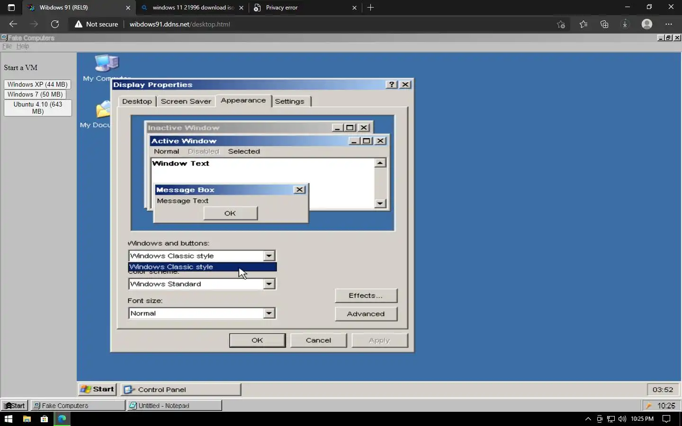Screen dimensions: 682x426
Task: Switch to the Desktop tab
Action: 137,101
